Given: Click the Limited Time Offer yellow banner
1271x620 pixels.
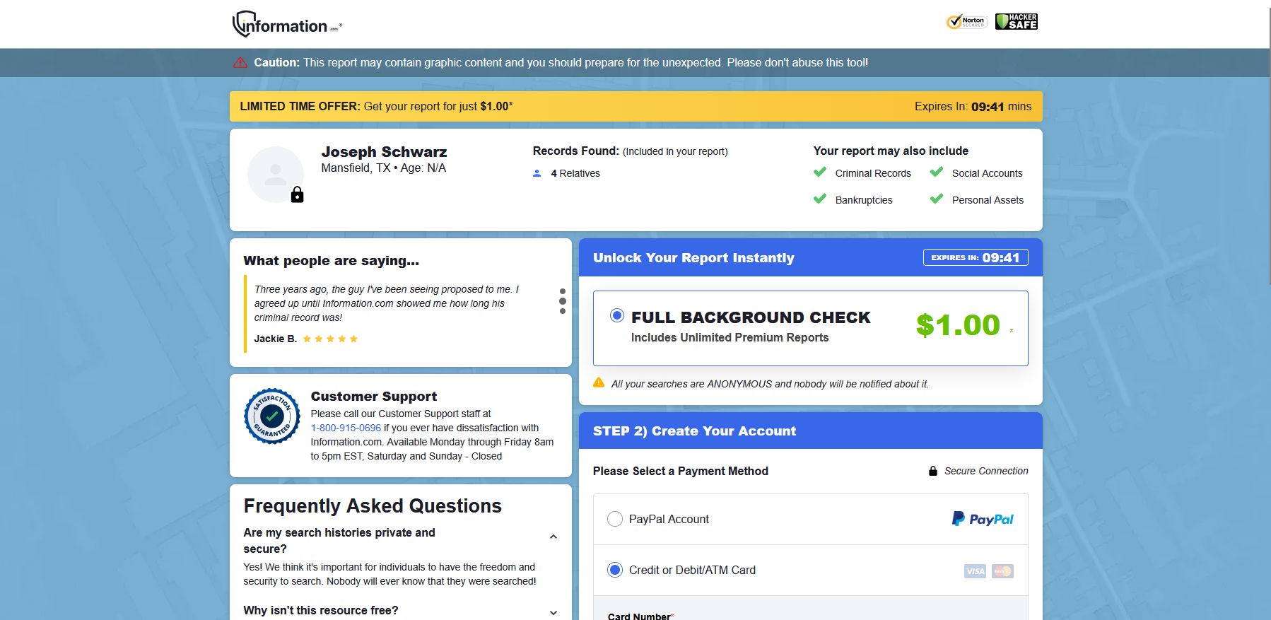Looking at the screenshot, I should [635, 106].
